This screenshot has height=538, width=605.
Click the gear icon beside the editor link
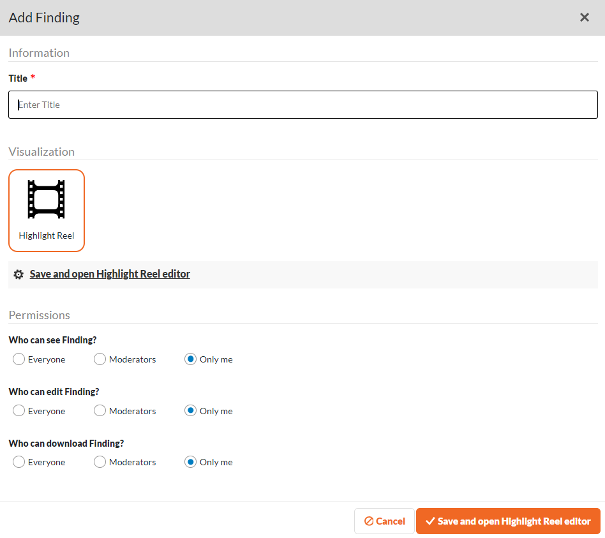[x=19, y=274]
